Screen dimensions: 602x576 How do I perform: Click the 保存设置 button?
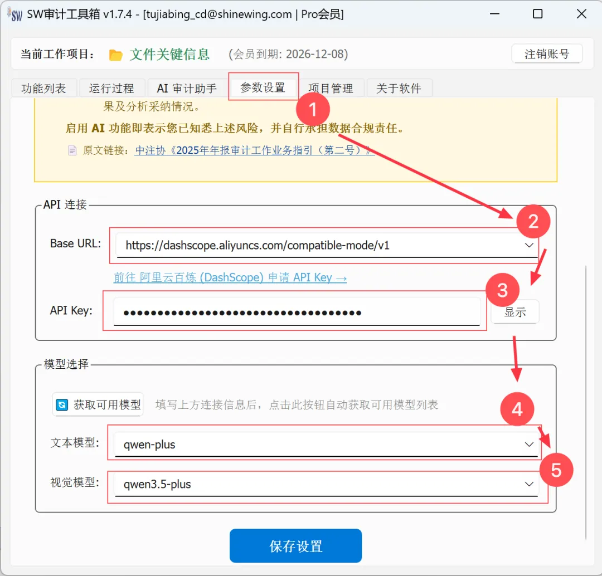(x=295, y=546)
